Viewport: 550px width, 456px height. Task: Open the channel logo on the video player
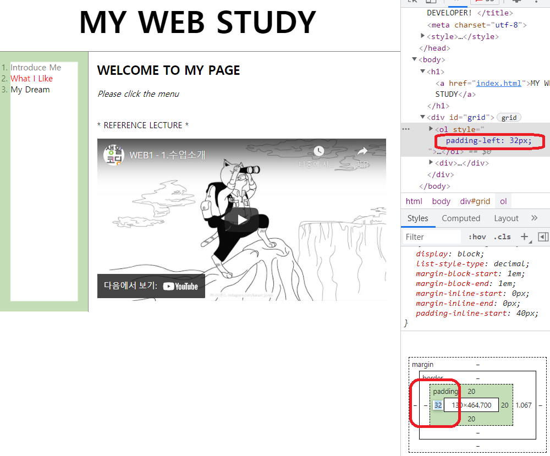coord(114,155)
